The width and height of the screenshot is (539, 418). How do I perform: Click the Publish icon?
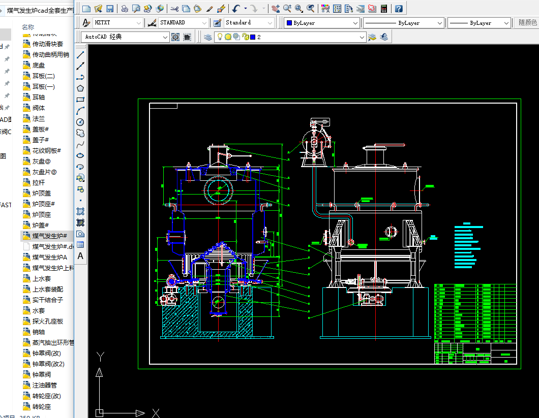(x=148, y=9)
